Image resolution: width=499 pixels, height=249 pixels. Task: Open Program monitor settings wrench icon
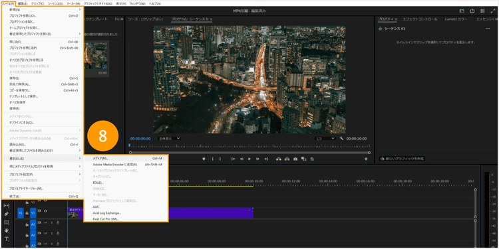[x=342, y=139]
